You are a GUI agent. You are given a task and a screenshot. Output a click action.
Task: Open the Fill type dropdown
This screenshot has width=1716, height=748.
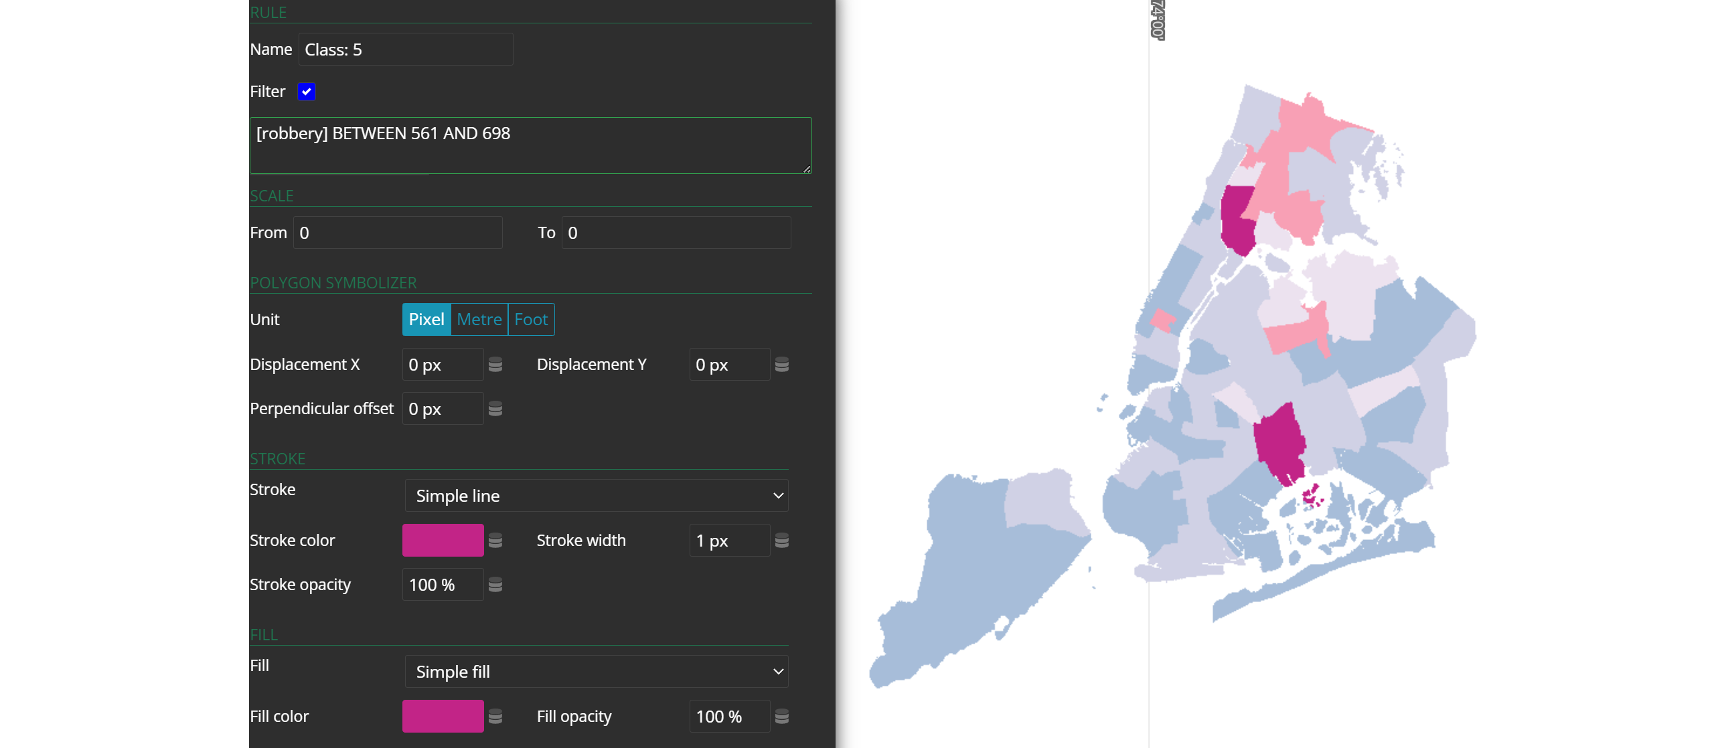click(x=596, y=672)
